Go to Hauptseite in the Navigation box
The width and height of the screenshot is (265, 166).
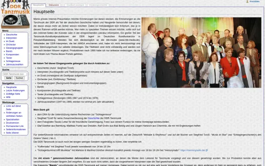click(11, 87)
